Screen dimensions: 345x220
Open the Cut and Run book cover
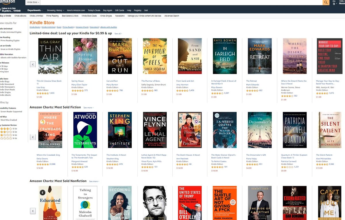[120, 56]
